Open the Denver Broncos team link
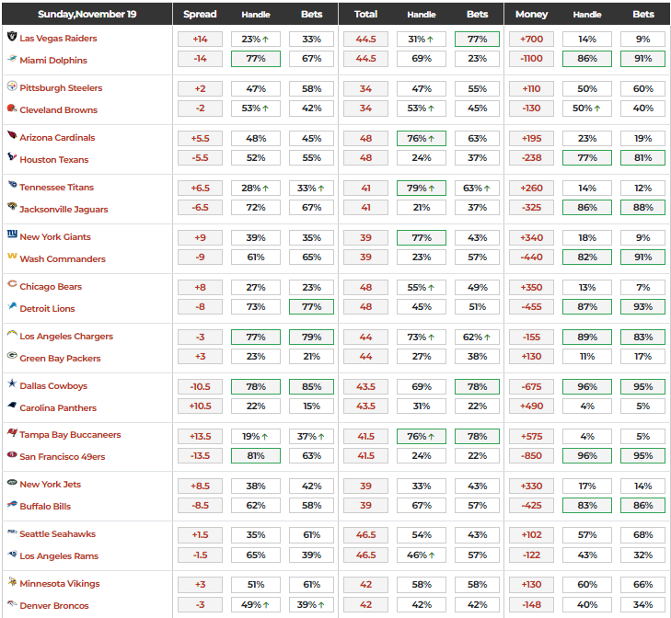Viewport: 671px width, 618px height. [54, 606]
